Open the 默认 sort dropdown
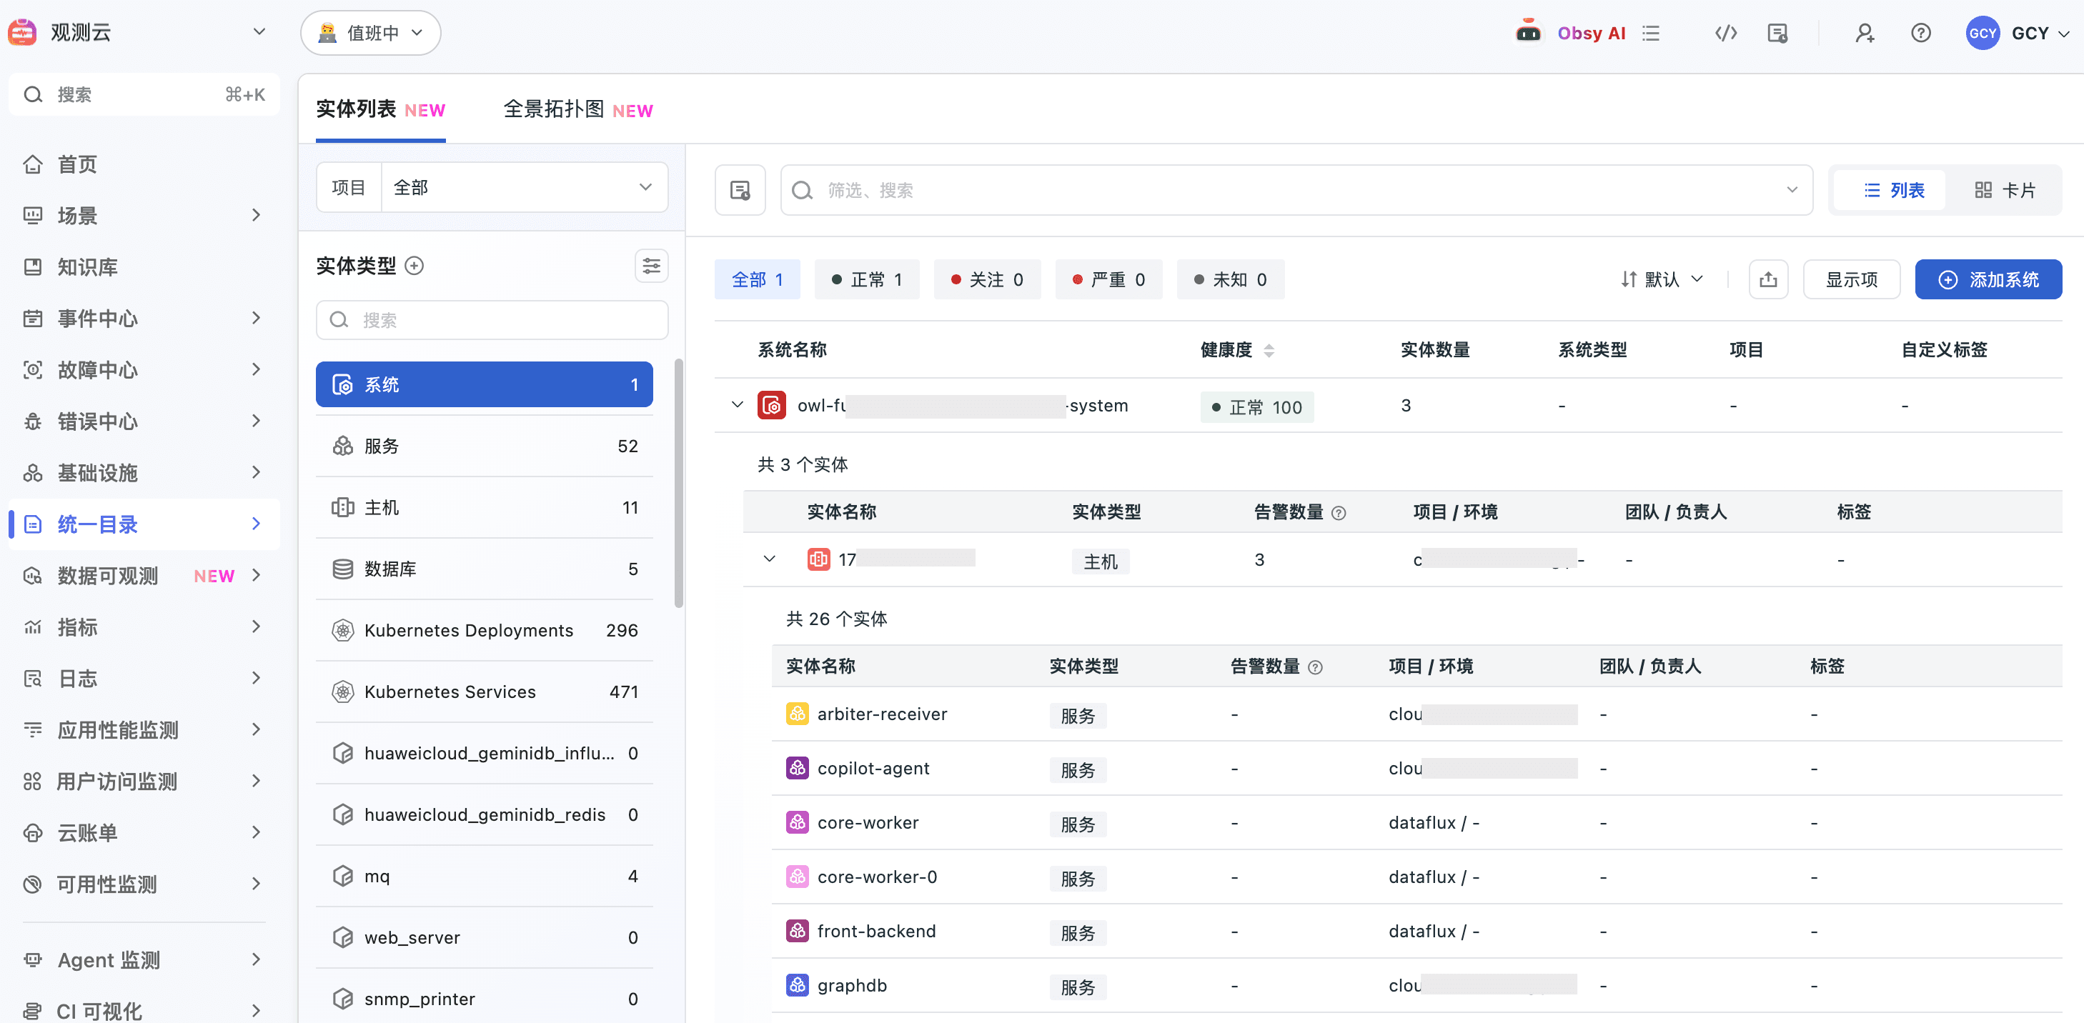Viewport: 2084px width, 1023px height. click(x=1662, y=280)
